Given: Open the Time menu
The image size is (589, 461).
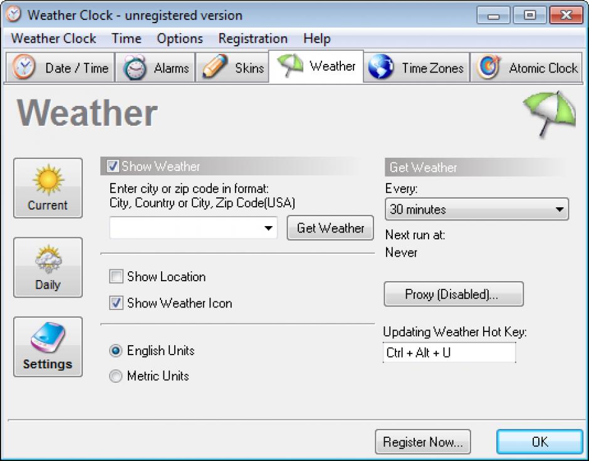Looking at the screenshot, I should [x=126, y=38].
